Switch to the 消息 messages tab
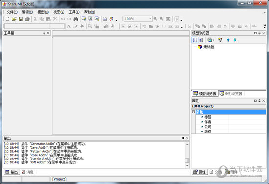Image resolution: width=269 pixels, height=184 pixels. tap(27, 172)
